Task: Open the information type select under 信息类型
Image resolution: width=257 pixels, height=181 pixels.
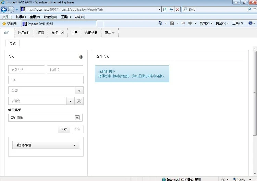Action: click(x=45, y=117)
